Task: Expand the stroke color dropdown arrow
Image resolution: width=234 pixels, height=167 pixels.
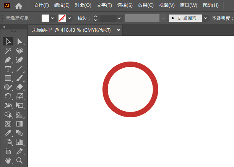Action: [x=69, y=18]
